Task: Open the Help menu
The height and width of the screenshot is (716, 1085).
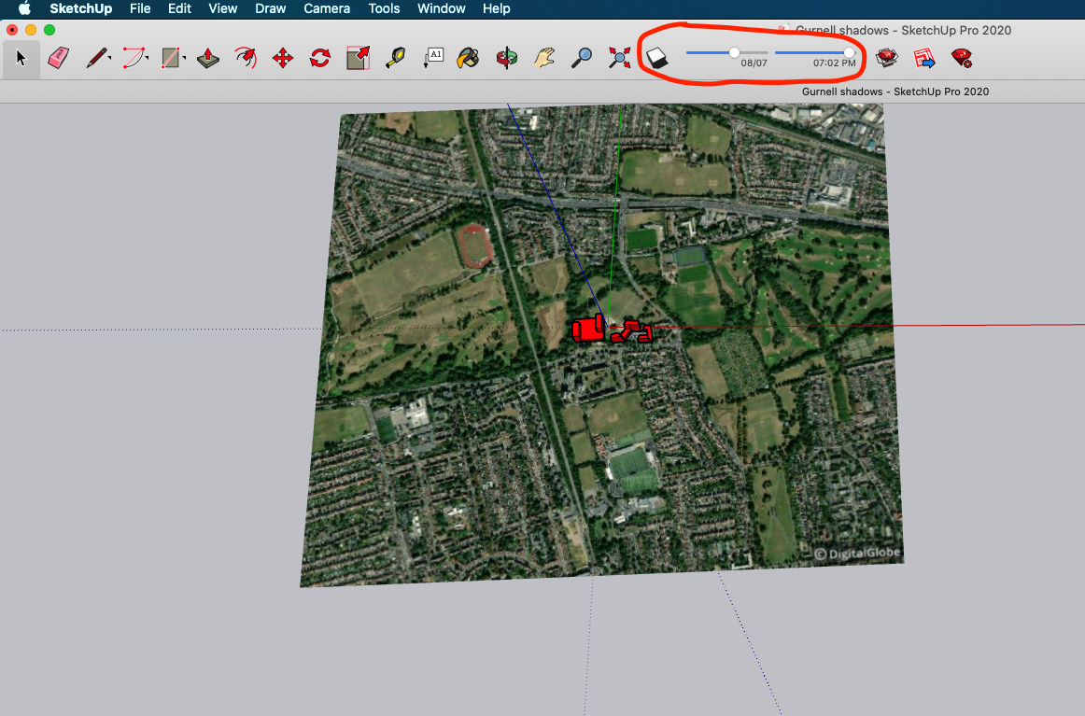Action: tap(496, 9)
